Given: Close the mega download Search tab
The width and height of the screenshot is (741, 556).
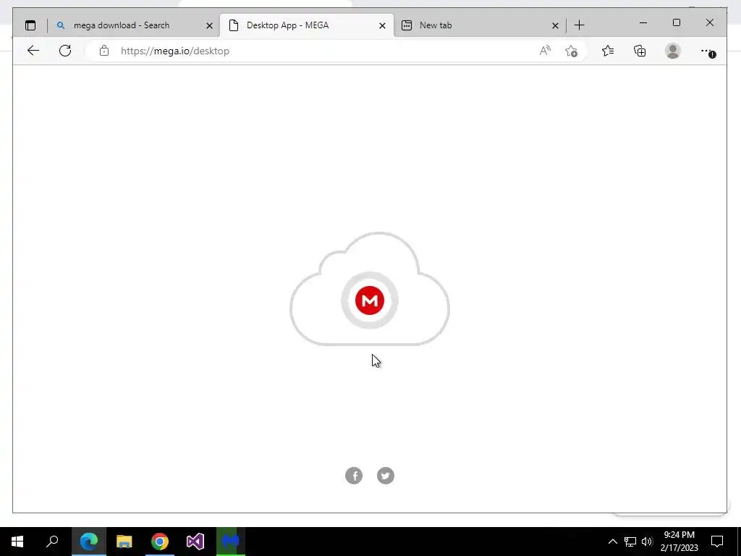Looking at the screenshot, I should point(209,25).
